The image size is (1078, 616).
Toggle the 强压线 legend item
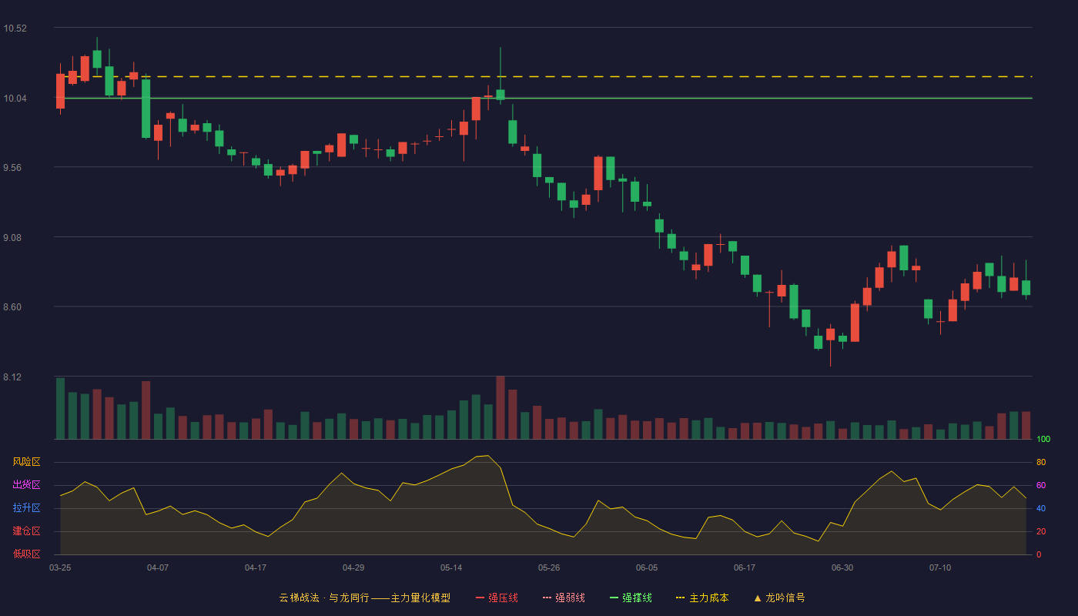(x=497, y=598)
